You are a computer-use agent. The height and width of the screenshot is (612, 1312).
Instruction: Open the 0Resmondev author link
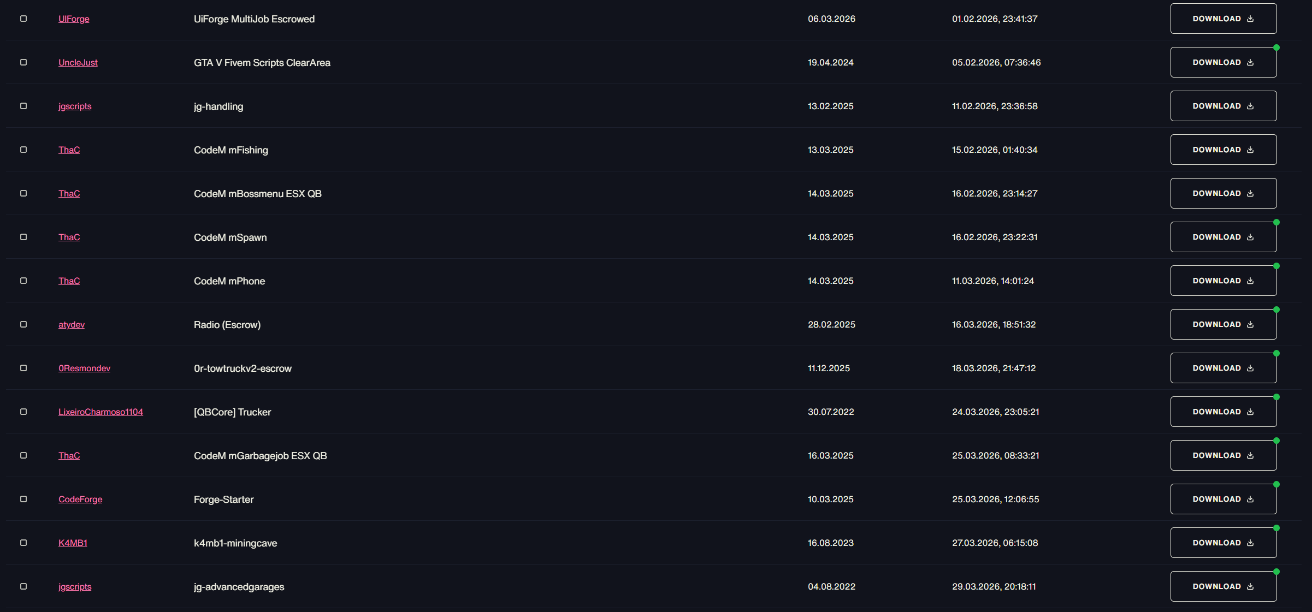click(84, 368)
